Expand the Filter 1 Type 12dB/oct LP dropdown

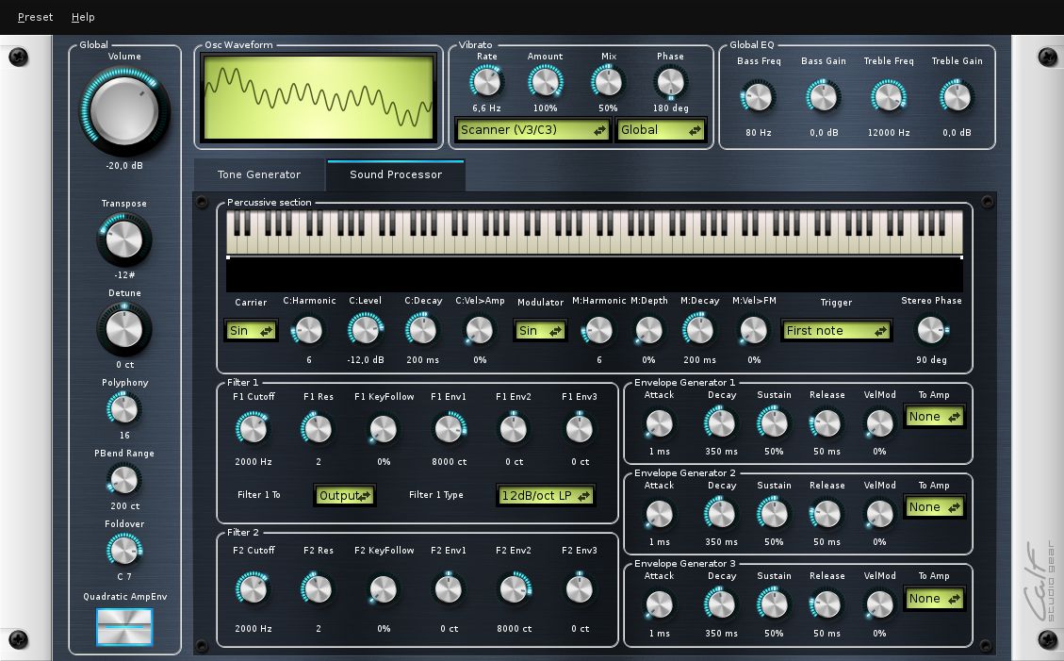[x=546, y=495]
